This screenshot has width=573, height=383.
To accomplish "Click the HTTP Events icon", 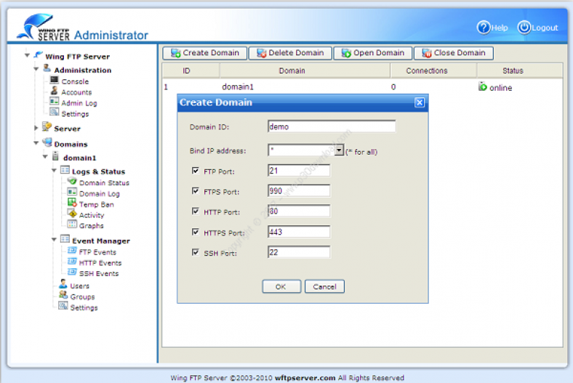I will tap(72, 262).
